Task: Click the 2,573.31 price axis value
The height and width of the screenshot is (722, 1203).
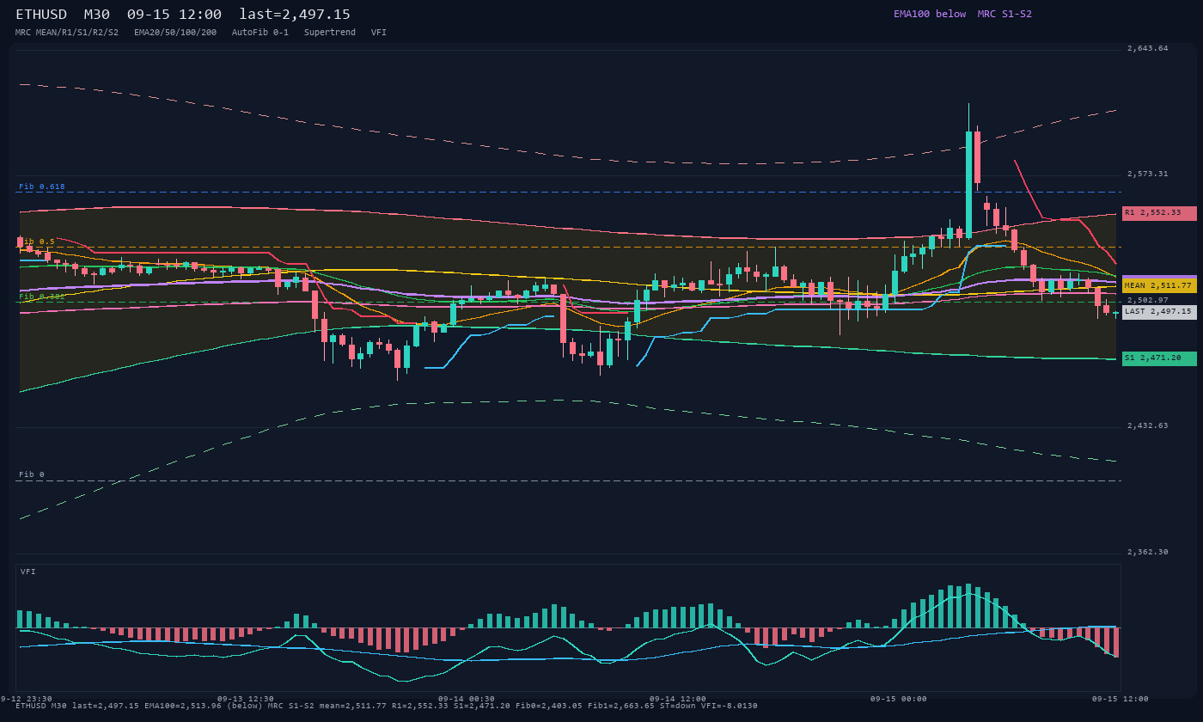Action: [x=1148, y=174]
